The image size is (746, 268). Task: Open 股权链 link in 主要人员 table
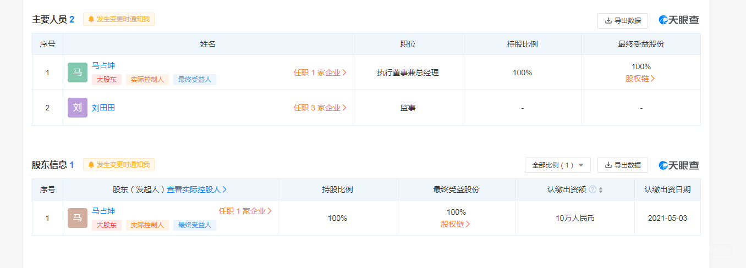point(640,79)
